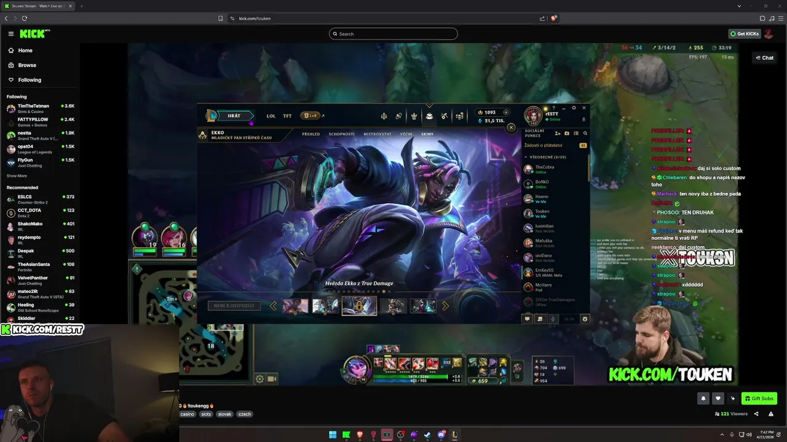Screen dimensions: 787x442
Task: Open Steam from the taskbar
Action: coord(427,435)
